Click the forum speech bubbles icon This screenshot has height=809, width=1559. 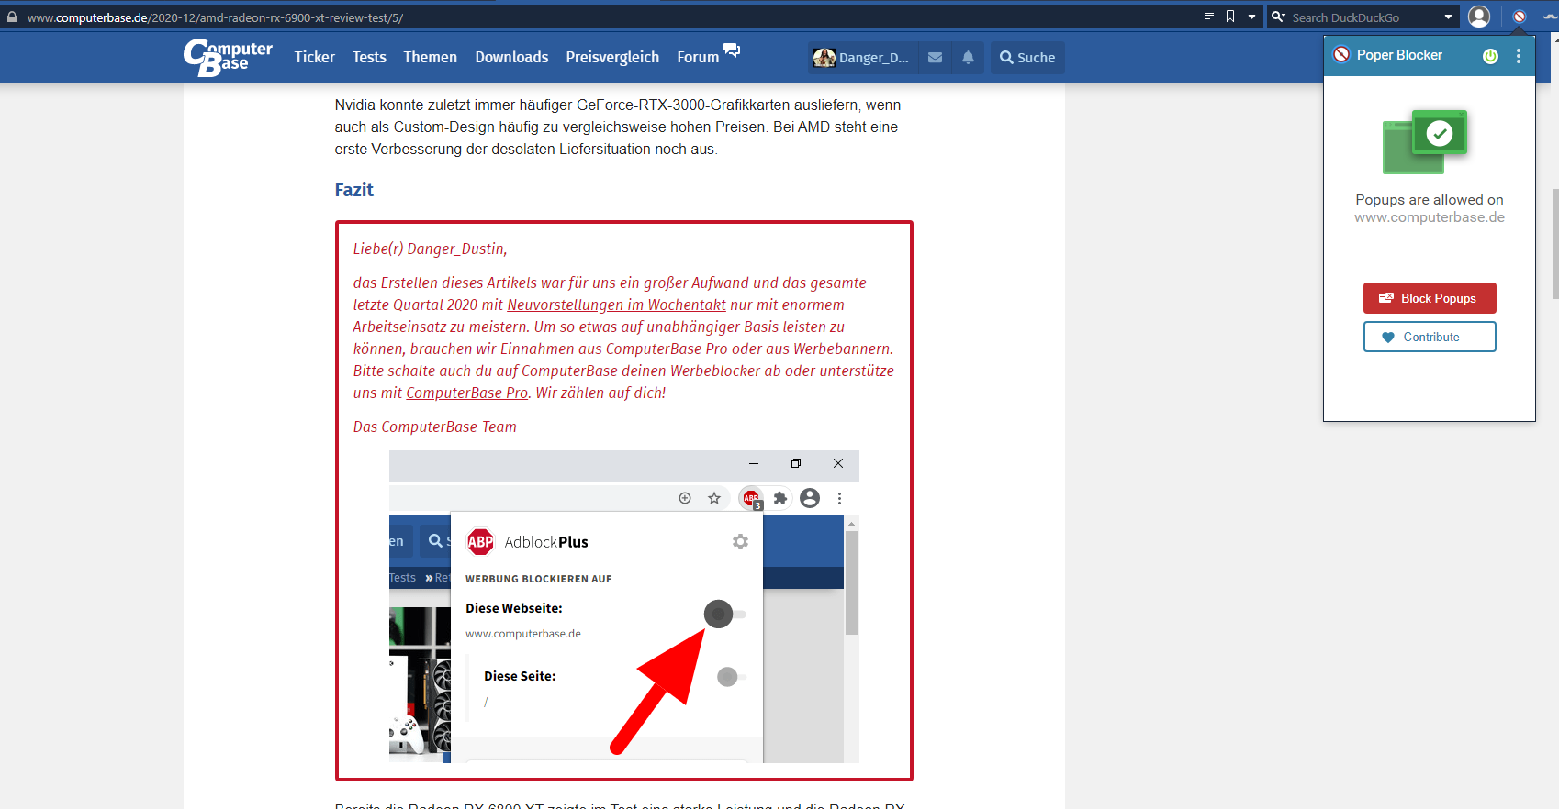pos(732,50)
